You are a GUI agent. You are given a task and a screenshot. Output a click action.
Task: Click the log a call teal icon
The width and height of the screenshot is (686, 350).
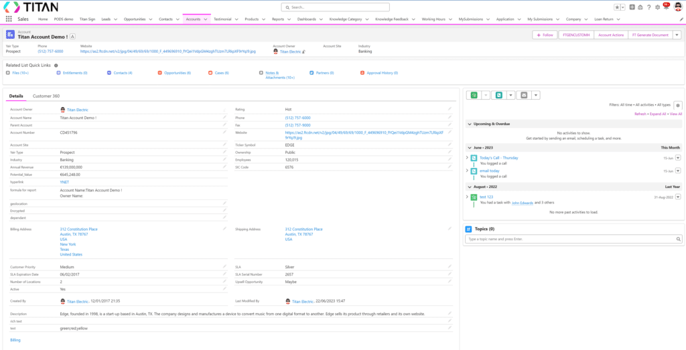click(x=498, y=95)
